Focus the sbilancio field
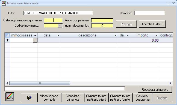The height and width of the screenshot is (105, 177). point(149,13)
